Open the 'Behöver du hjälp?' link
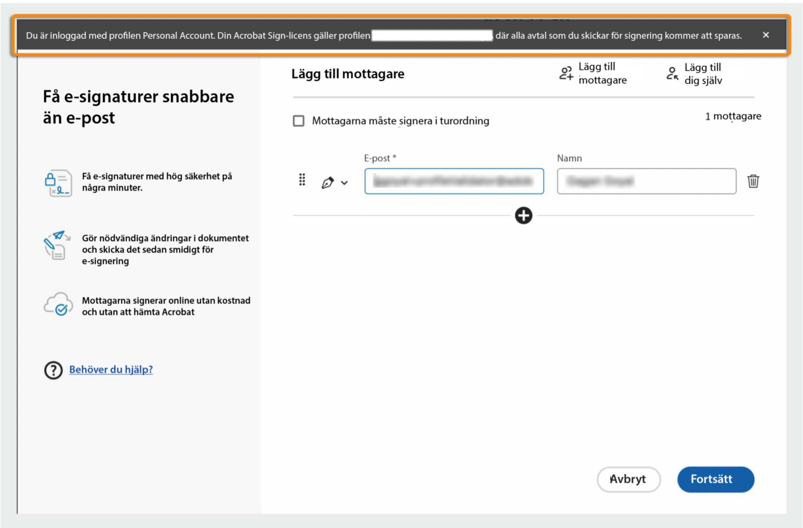803x528 pixels. pos(111,370)
